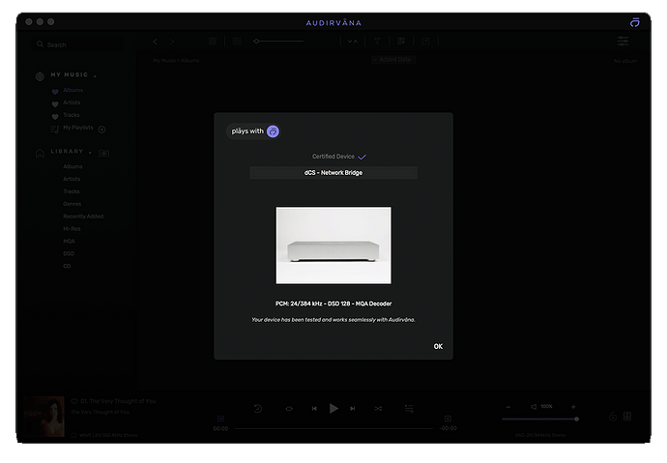667x463 pixels.
Task: Open the play queue list
Action: tap(409, 409)
